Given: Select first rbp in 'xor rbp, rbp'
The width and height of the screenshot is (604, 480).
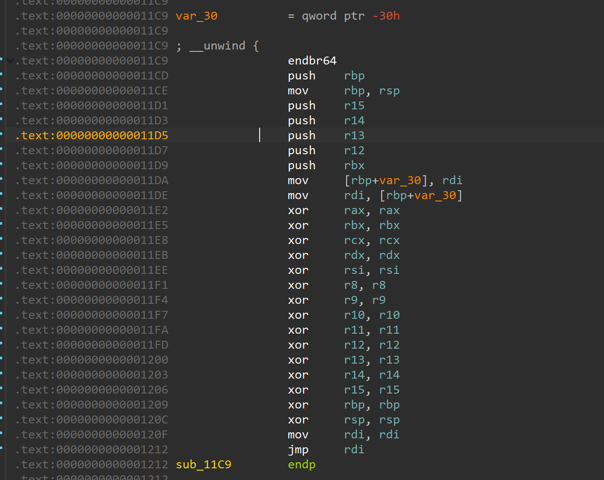Looking at the screenshot, I should pos(354,405).
